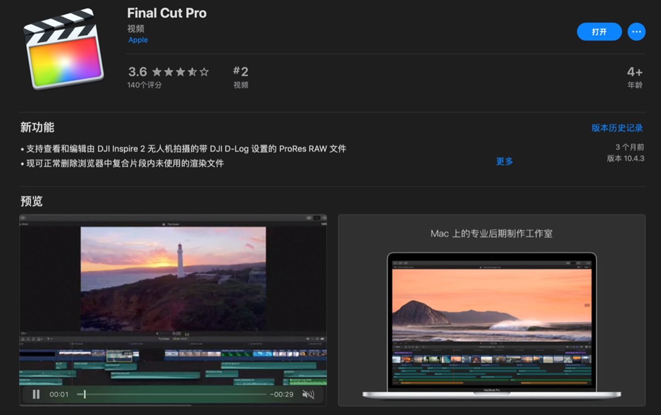Viewport: 661px width, 415px height.
Task: Click the 3 个月前 release date text
Action: tap(630, 147)
